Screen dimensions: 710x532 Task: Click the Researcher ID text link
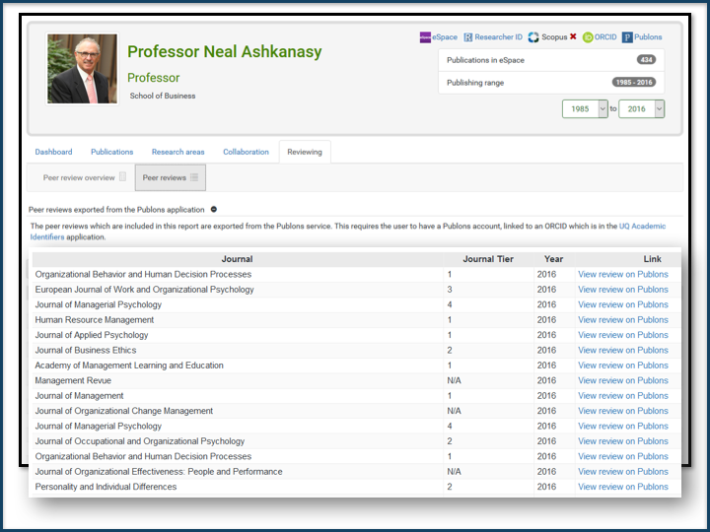click(x=498, y=37)
